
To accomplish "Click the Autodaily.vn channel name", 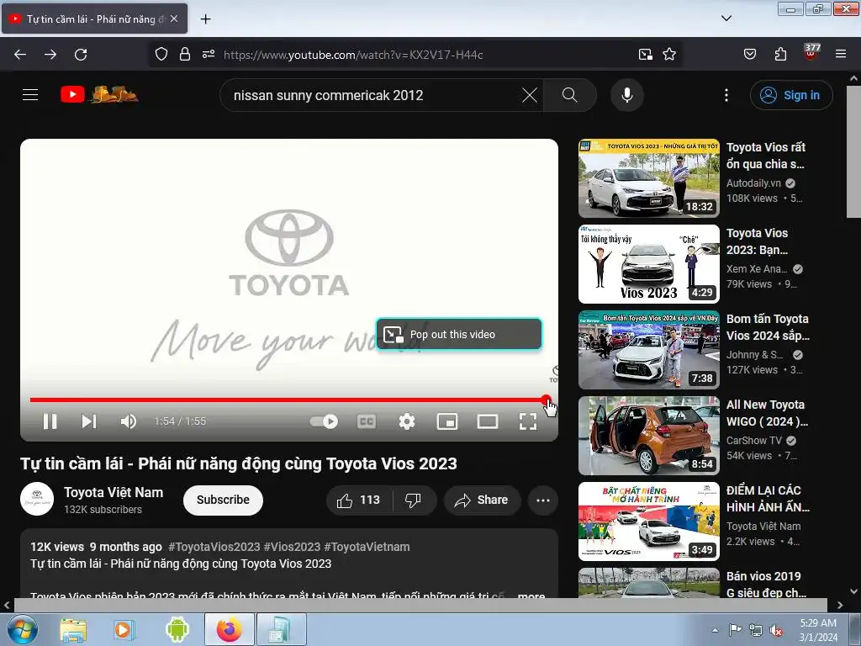I will tap(753, 183).
